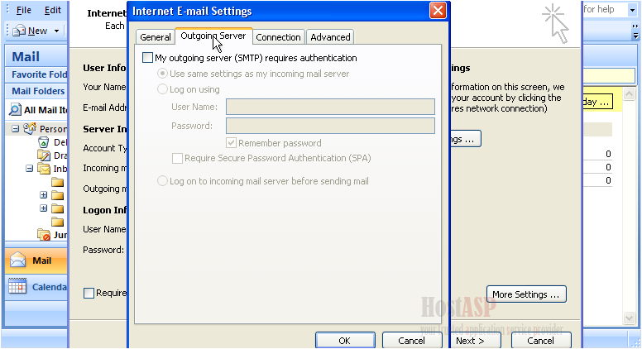The height and width of the screenshot is (349, 642).
Task: Expand the second Inbox subfolder
Action: pyautogui.click(x=43, y=195)
